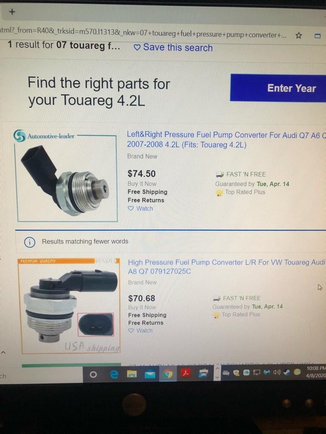Expand the taskbar toolbar overflow chevron
The width and height of the screenshot is (326, 434).
click(217, 373)
